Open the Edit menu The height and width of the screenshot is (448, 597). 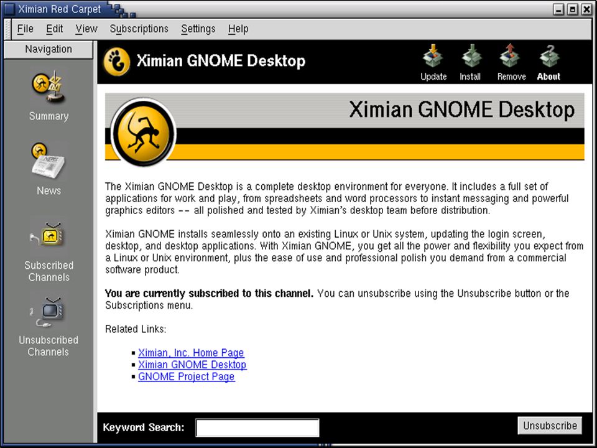coord(55,29)
